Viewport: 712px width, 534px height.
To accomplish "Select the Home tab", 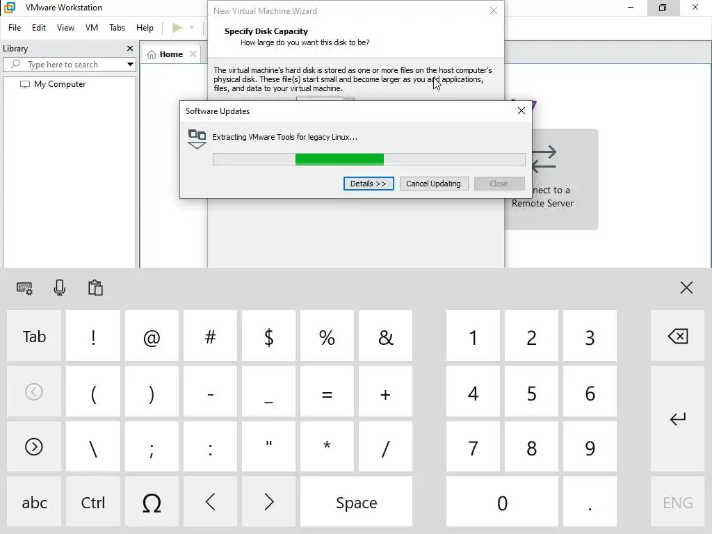I will pyautogui.click(x=171, y=54).
